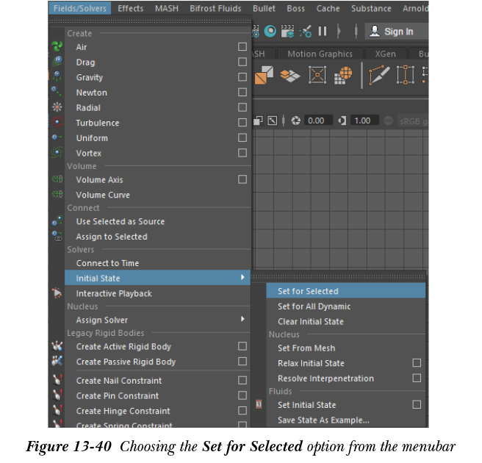
Task: Click the gamma value field showing 1.00
Action: [362, 121]
